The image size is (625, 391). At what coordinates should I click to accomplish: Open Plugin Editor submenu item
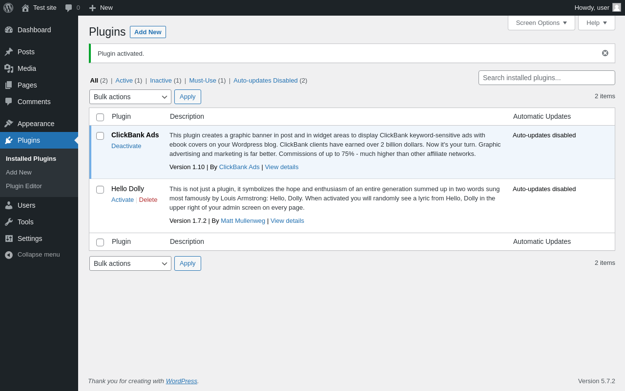pos(24,186)
